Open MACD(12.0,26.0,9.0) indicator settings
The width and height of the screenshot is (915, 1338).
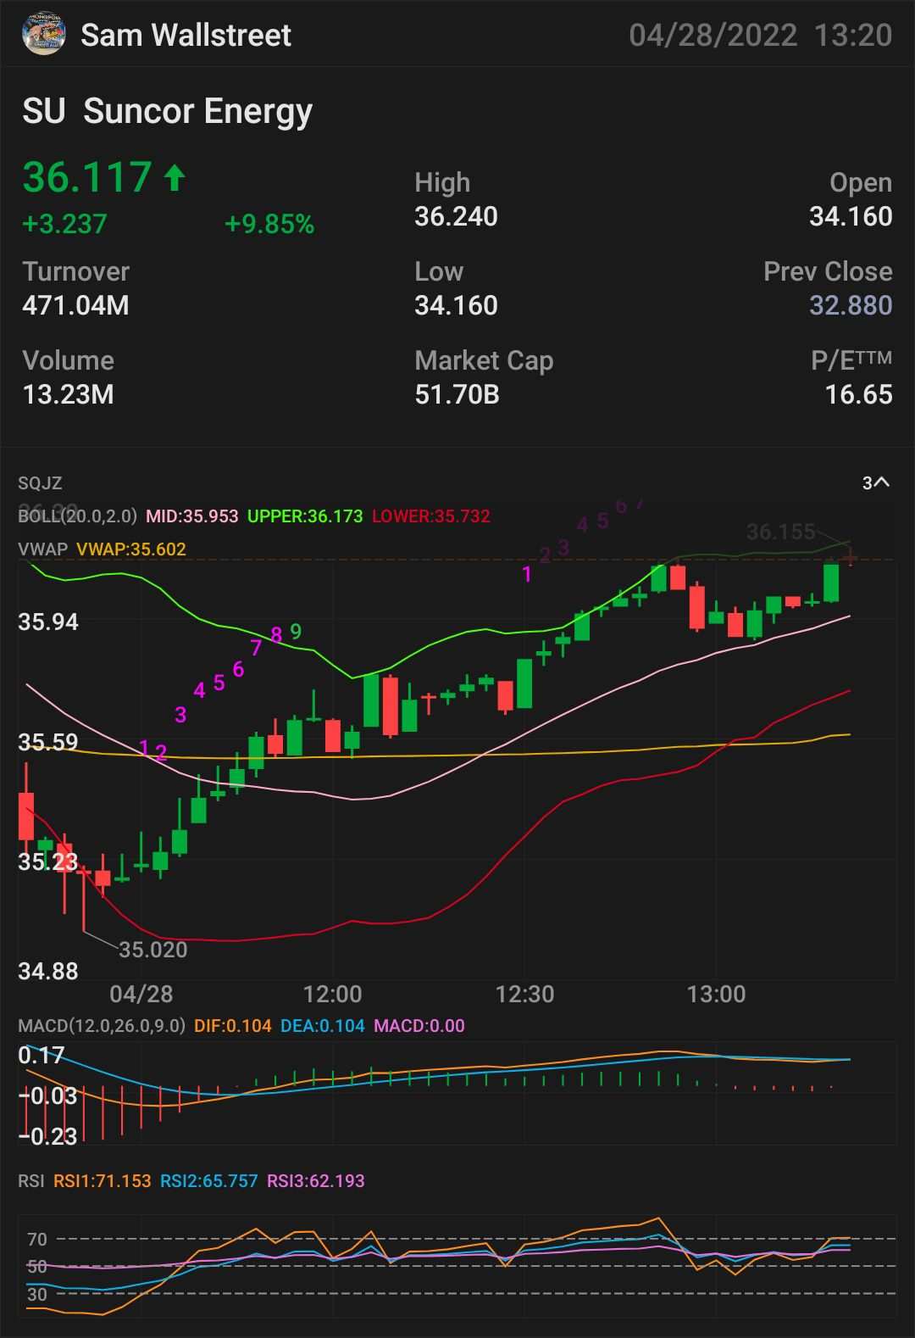pyautogui.click(x=102, y=1025)
